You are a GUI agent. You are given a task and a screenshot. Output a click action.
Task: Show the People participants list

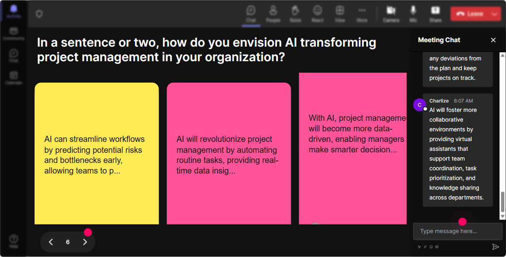[273, 13]
